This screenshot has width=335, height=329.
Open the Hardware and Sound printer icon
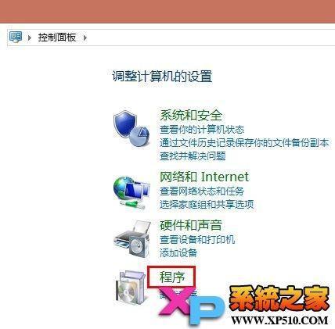[132, 239]
